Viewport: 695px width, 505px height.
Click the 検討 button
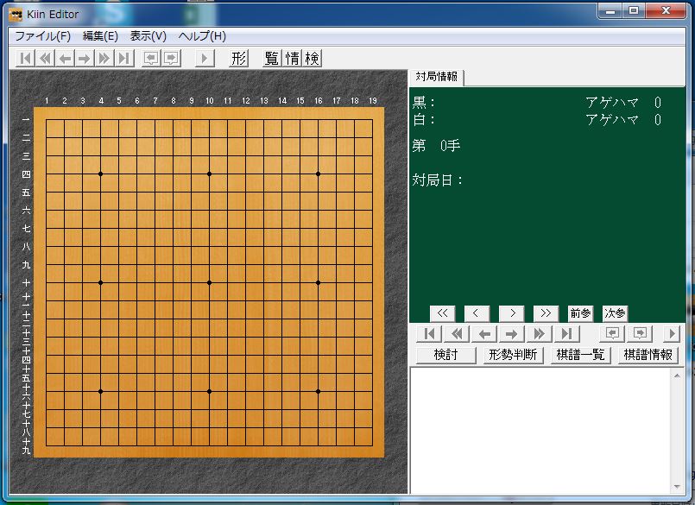pos(445,355)
